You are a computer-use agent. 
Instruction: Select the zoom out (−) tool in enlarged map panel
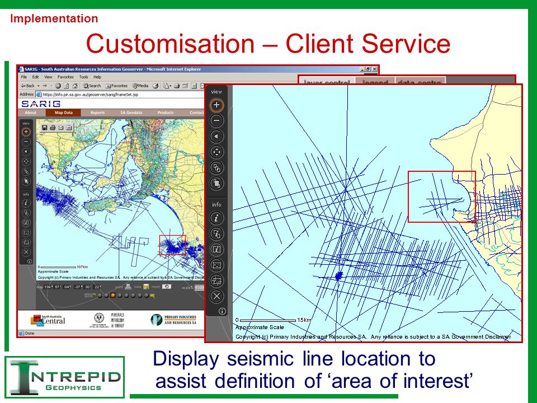click(x=216, y=121)
